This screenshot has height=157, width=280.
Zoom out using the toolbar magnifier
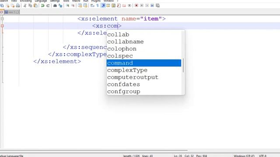(x=73, y=6)
